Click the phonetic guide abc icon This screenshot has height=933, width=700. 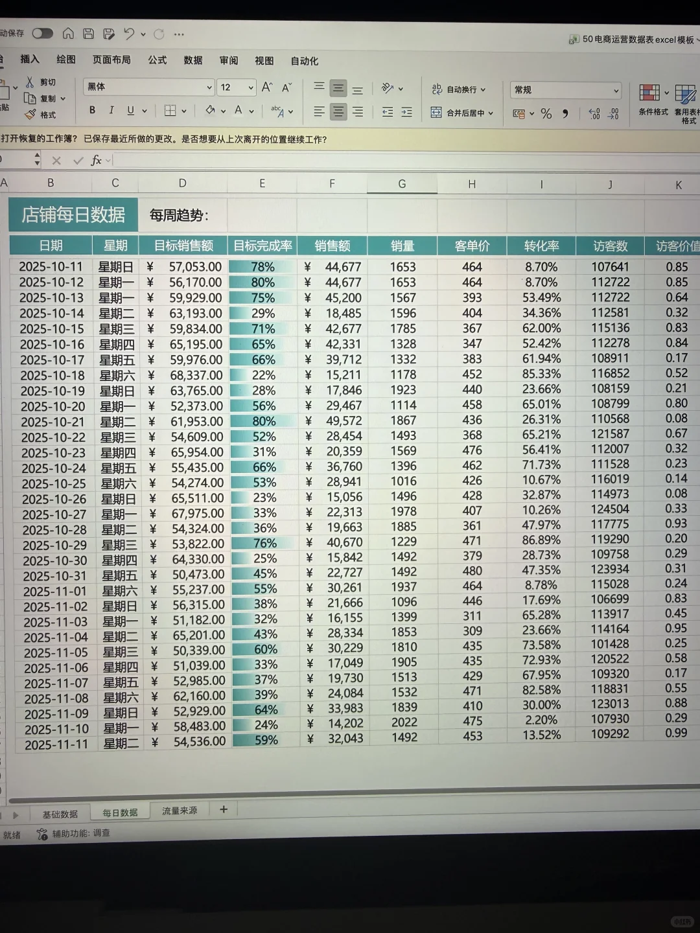pos(277,111)
